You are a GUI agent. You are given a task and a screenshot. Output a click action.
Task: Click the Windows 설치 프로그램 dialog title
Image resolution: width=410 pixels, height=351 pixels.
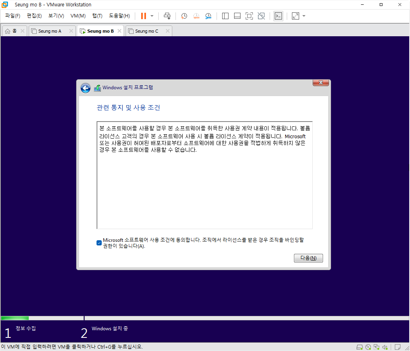pos(128,88)
